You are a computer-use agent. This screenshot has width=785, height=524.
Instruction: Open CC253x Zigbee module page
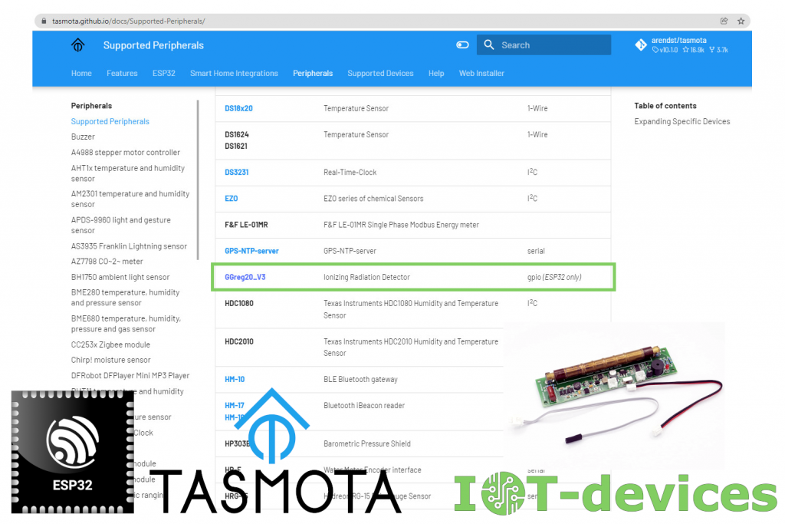pyautogui.click(x=110, y=344)
